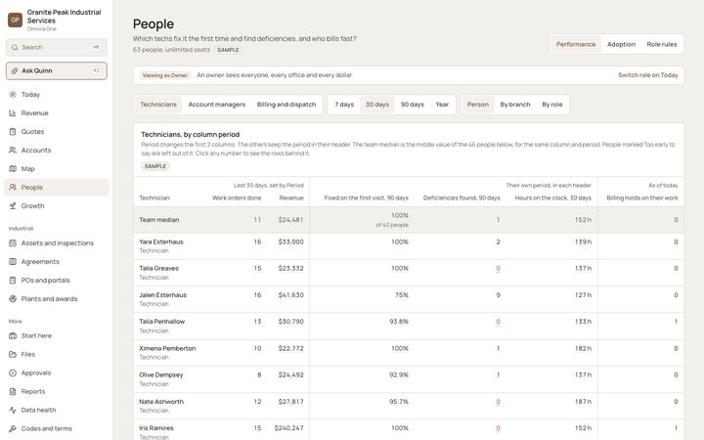The image size is (704, 440).
Task: Click Iris Ramires revenue $240,247
Action: click(289, 428)
